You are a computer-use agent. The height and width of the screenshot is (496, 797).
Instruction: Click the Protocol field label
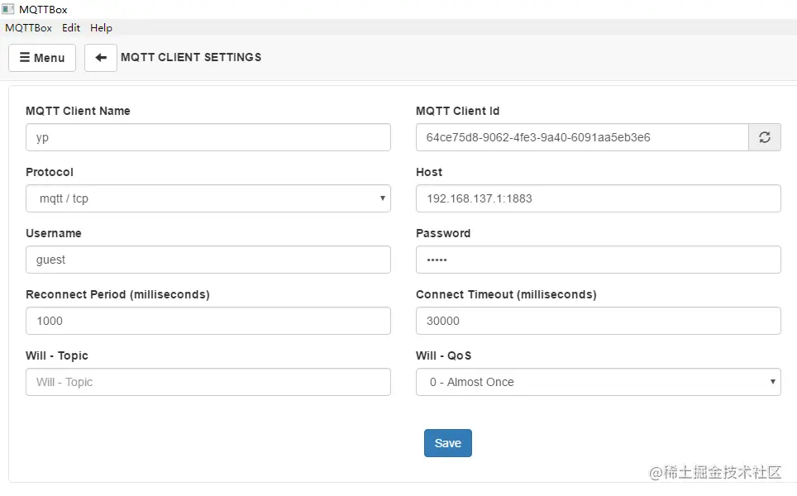click(50, 172)
